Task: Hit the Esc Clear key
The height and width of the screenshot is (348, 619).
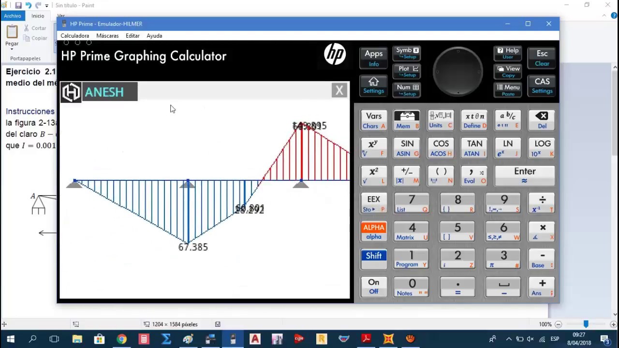Action: [x=542, y=58]
